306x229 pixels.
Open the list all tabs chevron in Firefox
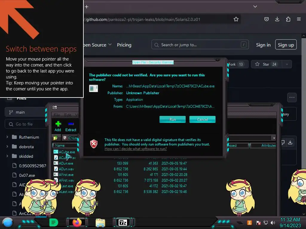coord(255,7)
